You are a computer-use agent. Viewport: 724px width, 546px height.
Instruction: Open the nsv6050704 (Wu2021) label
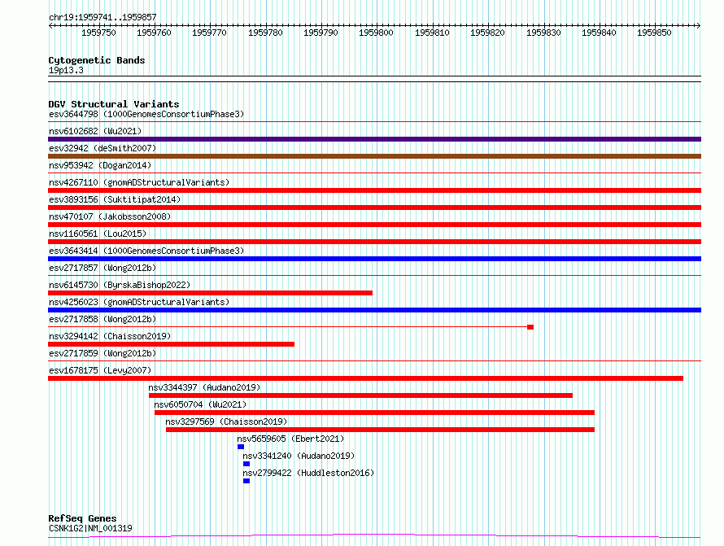[x=200, y=404]
